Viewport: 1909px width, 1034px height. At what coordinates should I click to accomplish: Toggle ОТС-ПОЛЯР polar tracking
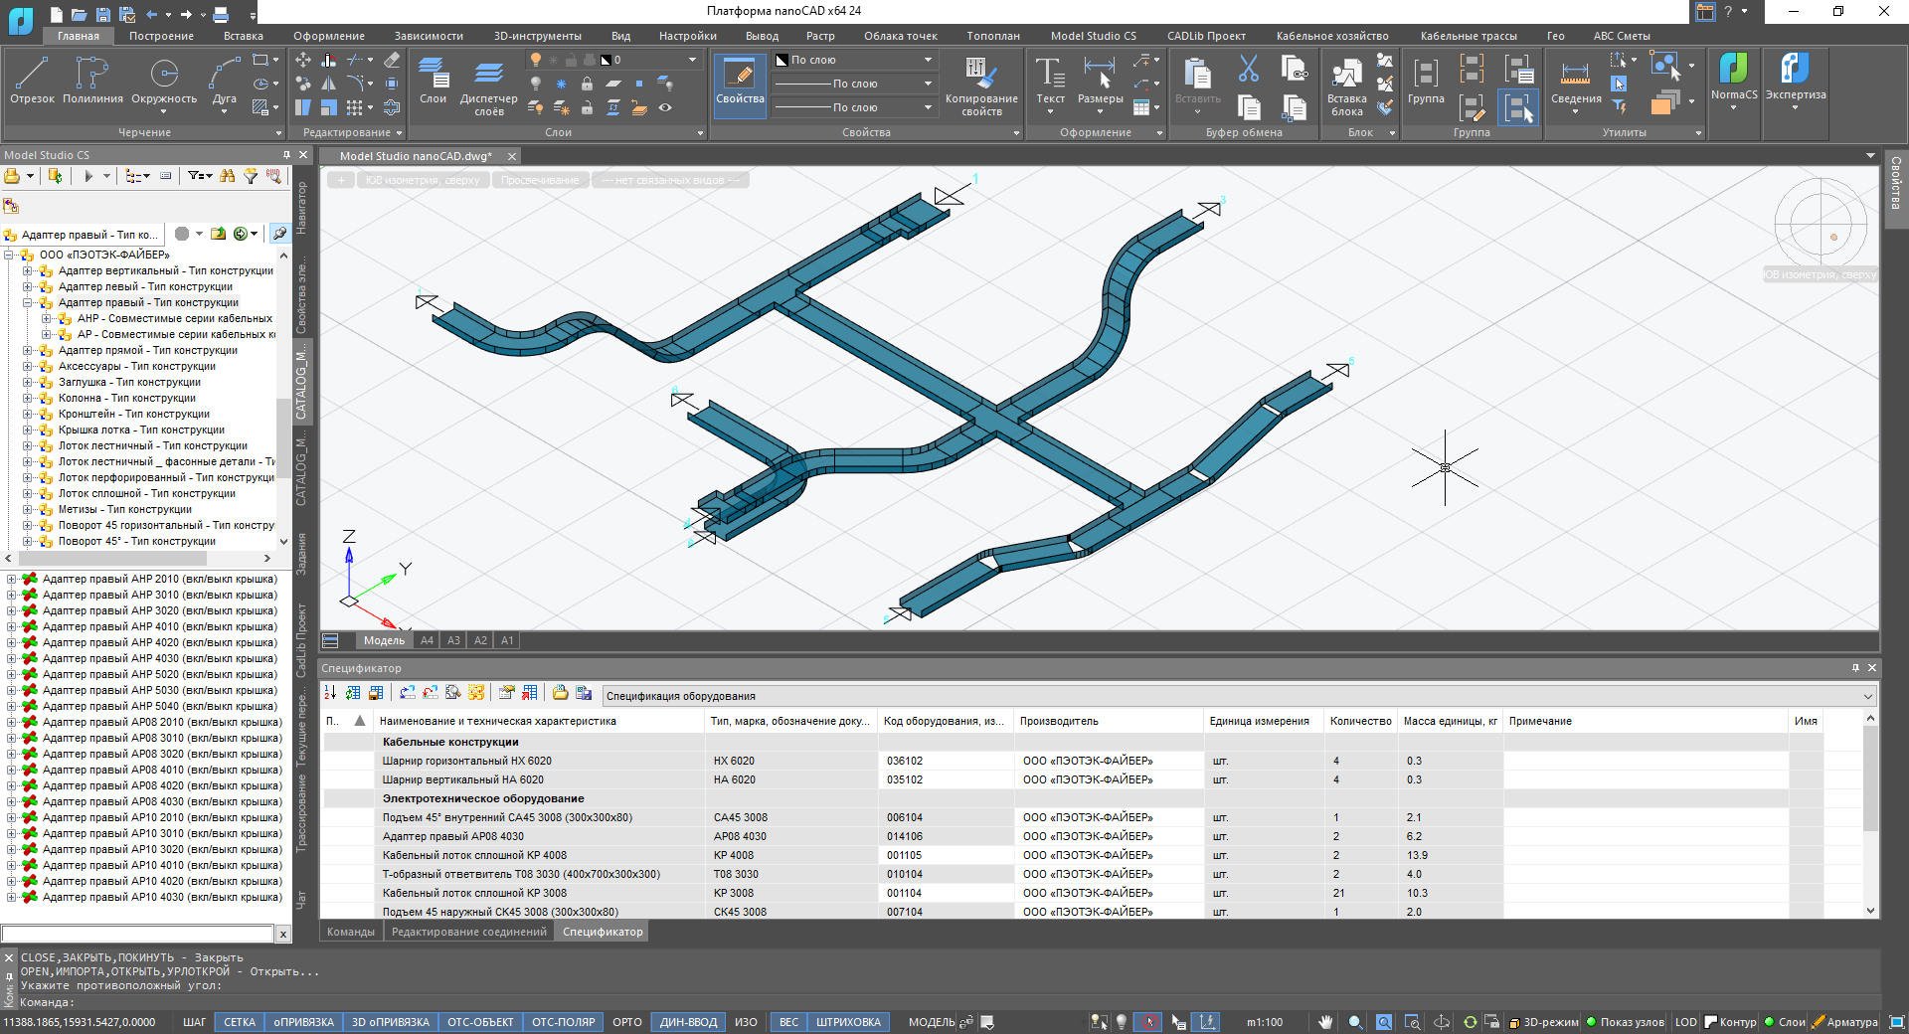click(x=563, y=1022)
